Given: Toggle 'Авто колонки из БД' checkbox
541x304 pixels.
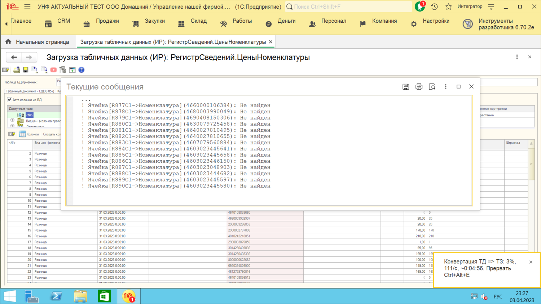Looking at the screenshot, I should [10, 100].
